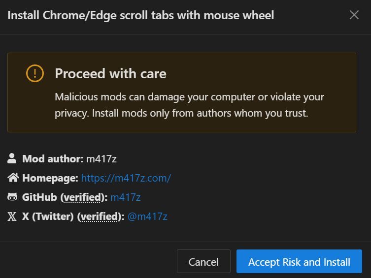Click the Homepage house icon

(x=12, y=178)
